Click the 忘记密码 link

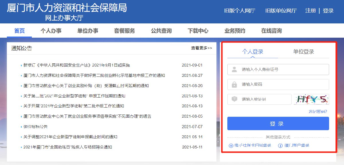317,111
